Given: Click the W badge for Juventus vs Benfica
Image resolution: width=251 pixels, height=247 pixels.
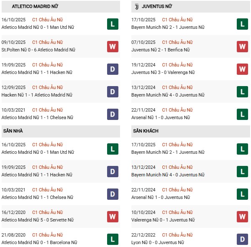Looking at the screenshot, I should pyautogui.click(x=242, y=46).
